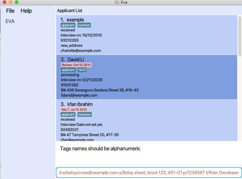Click the applicant tag on example card

click(68, 25)
